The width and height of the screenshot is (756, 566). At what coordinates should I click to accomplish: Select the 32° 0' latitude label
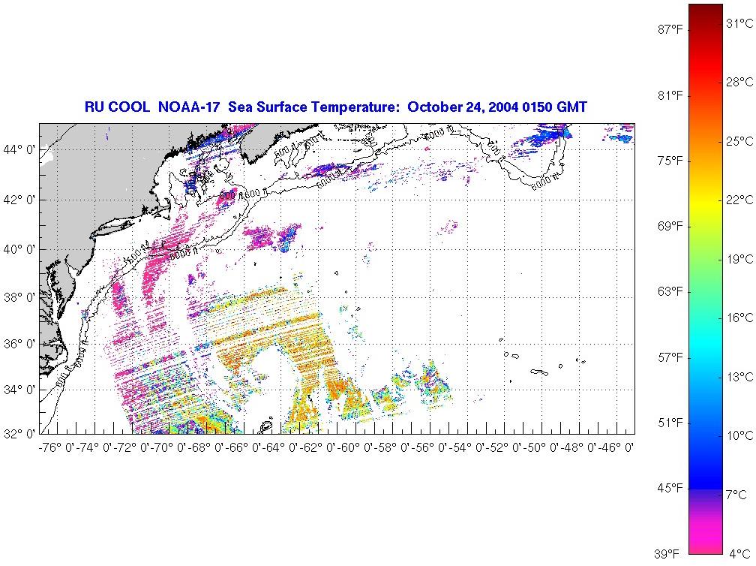[x=19, y=434]
